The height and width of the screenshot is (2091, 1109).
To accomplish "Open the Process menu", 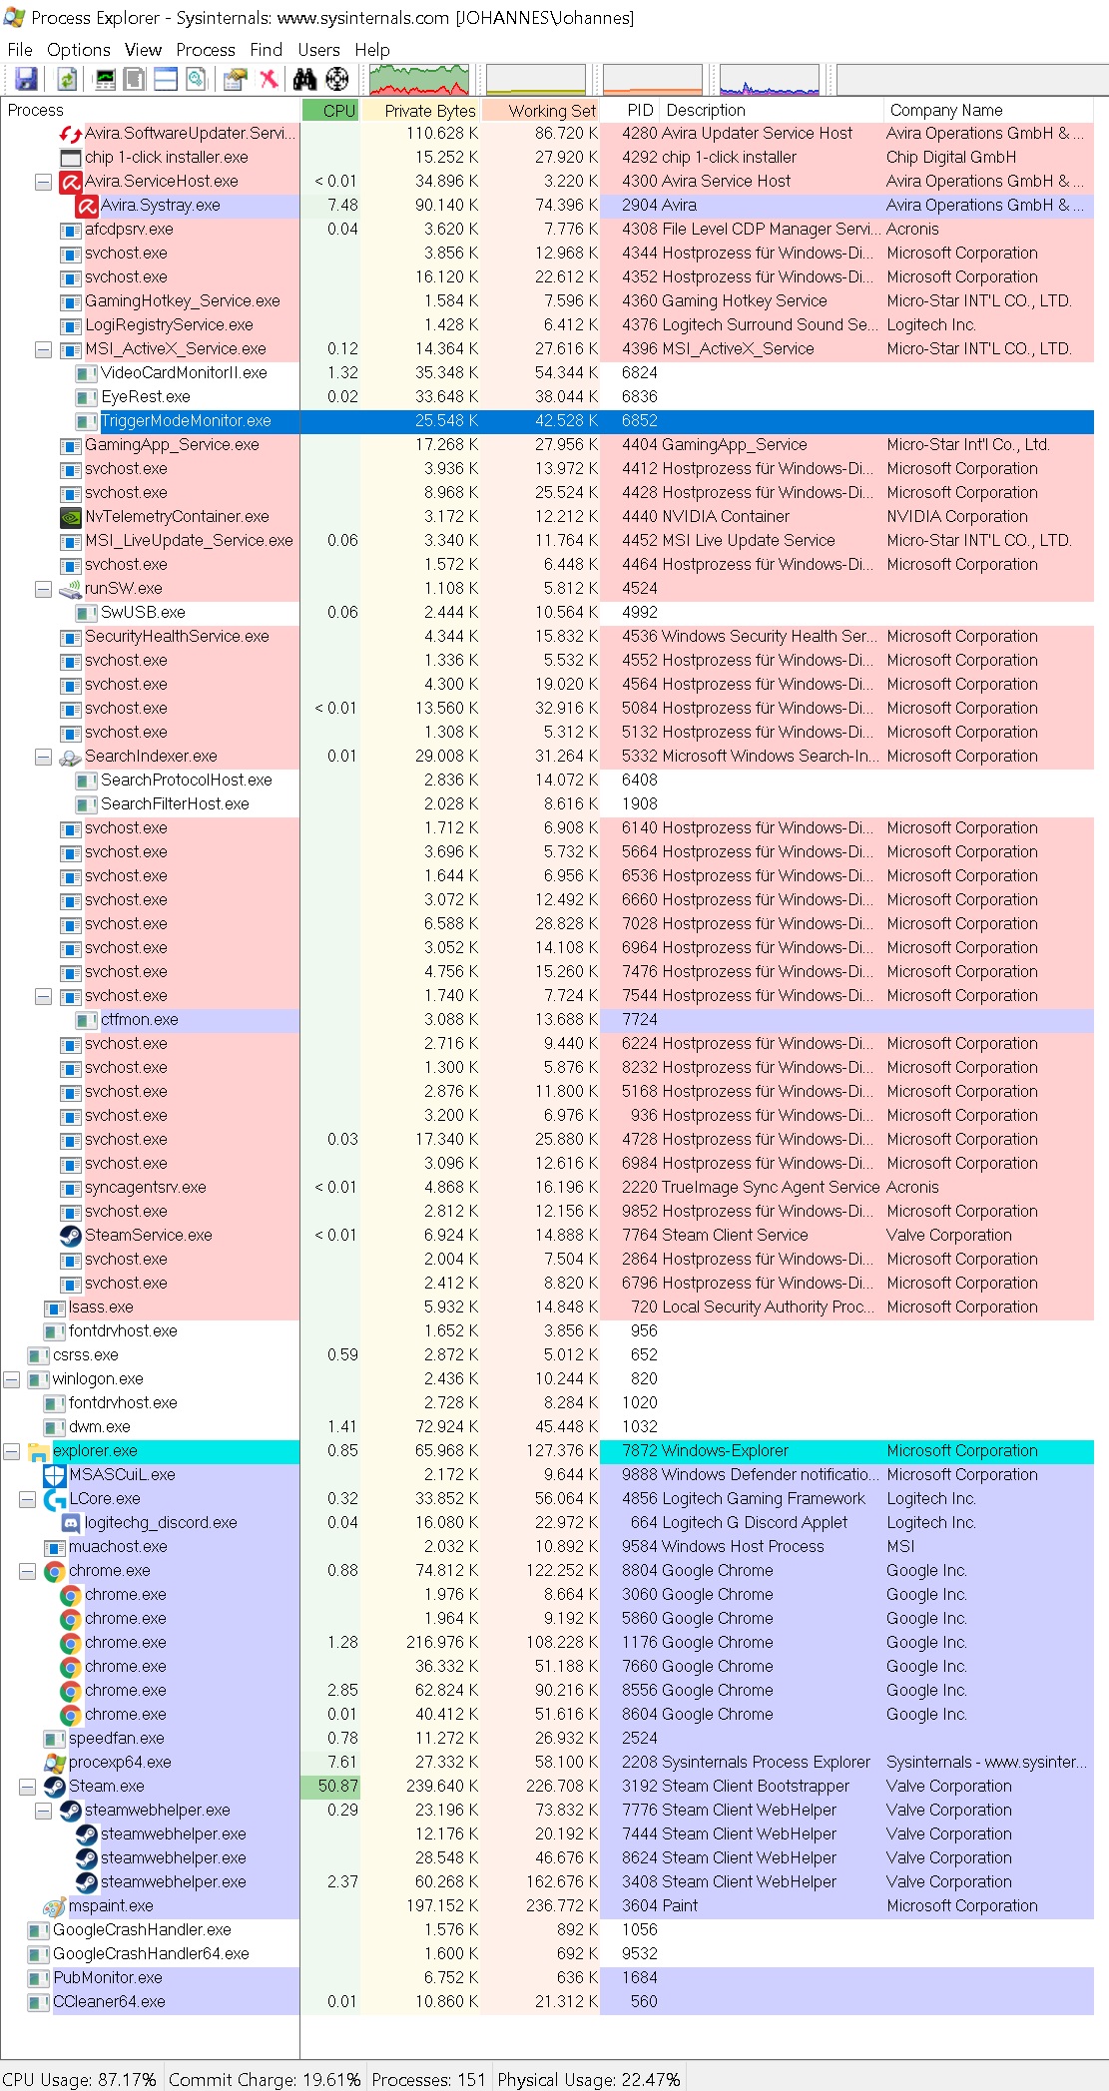I will click(x=206, y=50).
